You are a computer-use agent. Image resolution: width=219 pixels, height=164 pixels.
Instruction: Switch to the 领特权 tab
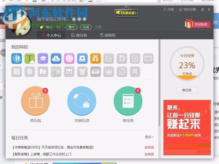click(x=108, y=35)
